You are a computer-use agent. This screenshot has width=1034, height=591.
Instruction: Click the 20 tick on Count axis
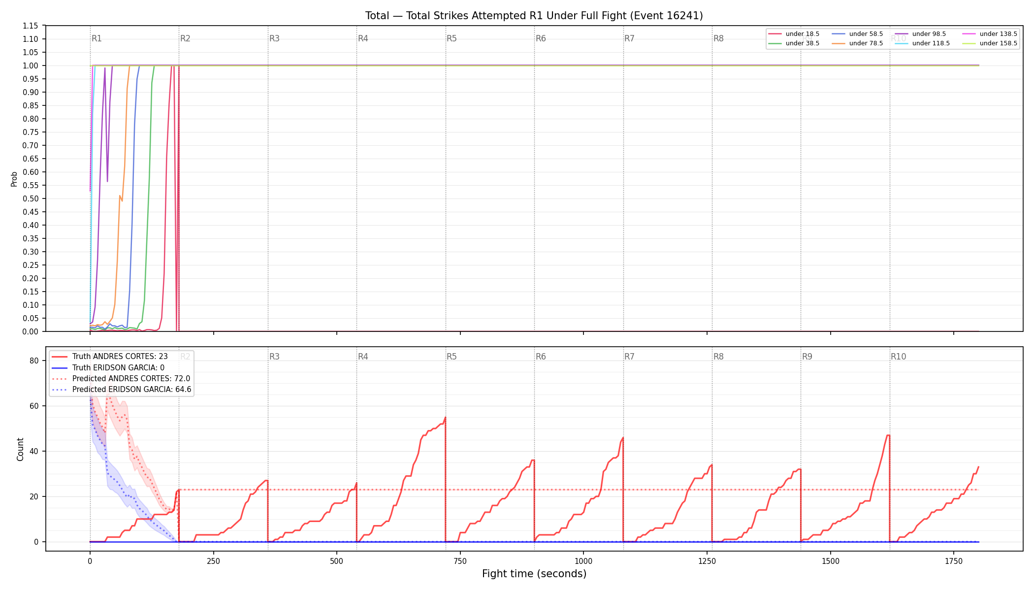point(34,496)
